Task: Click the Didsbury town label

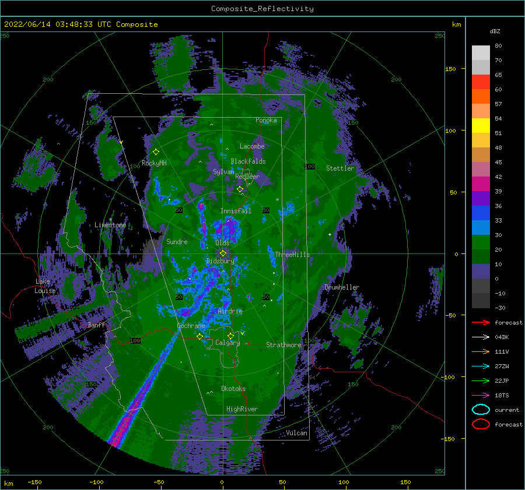Action: [220, 261]
